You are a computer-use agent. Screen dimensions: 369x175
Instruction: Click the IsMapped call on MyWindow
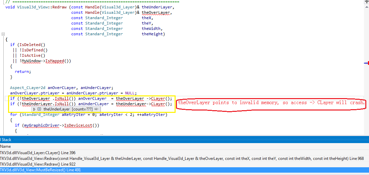58,61
